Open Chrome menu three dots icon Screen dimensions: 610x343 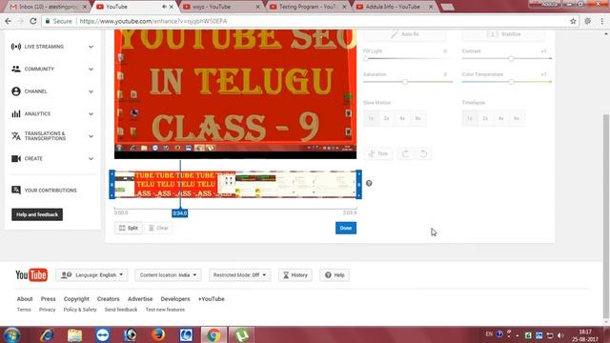coord(601,21)
